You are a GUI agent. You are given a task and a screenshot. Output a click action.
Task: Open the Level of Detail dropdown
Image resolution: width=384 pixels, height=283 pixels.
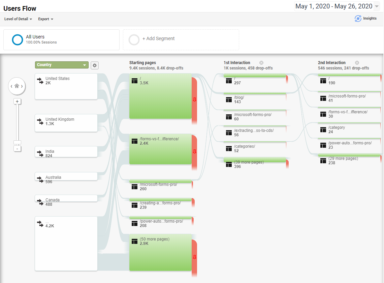[18, 19]
